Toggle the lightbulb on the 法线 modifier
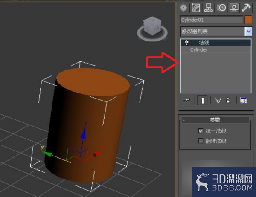 click(x=186, y=43)
